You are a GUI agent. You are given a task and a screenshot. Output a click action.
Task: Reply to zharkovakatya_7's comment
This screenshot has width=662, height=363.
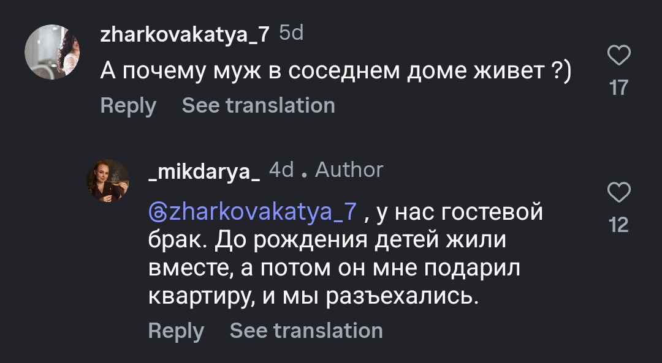[x=128, y=105]
